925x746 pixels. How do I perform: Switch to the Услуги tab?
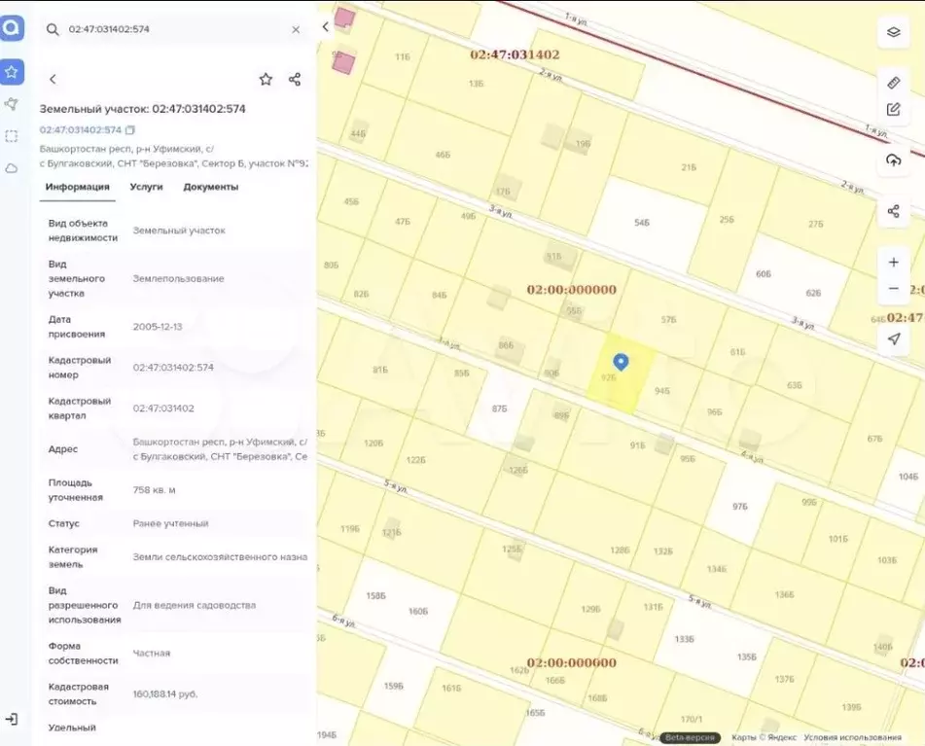point(146,187)
